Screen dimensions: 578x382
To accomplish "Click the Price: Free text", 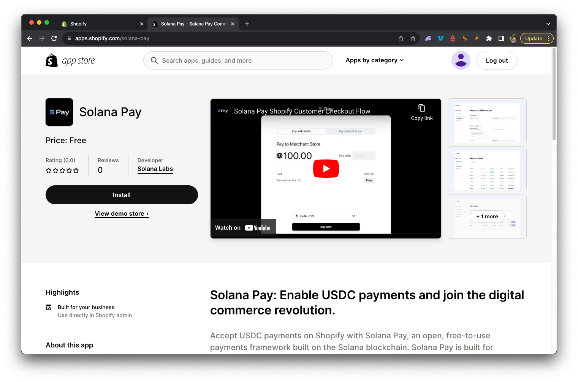I will pos(66,140).
